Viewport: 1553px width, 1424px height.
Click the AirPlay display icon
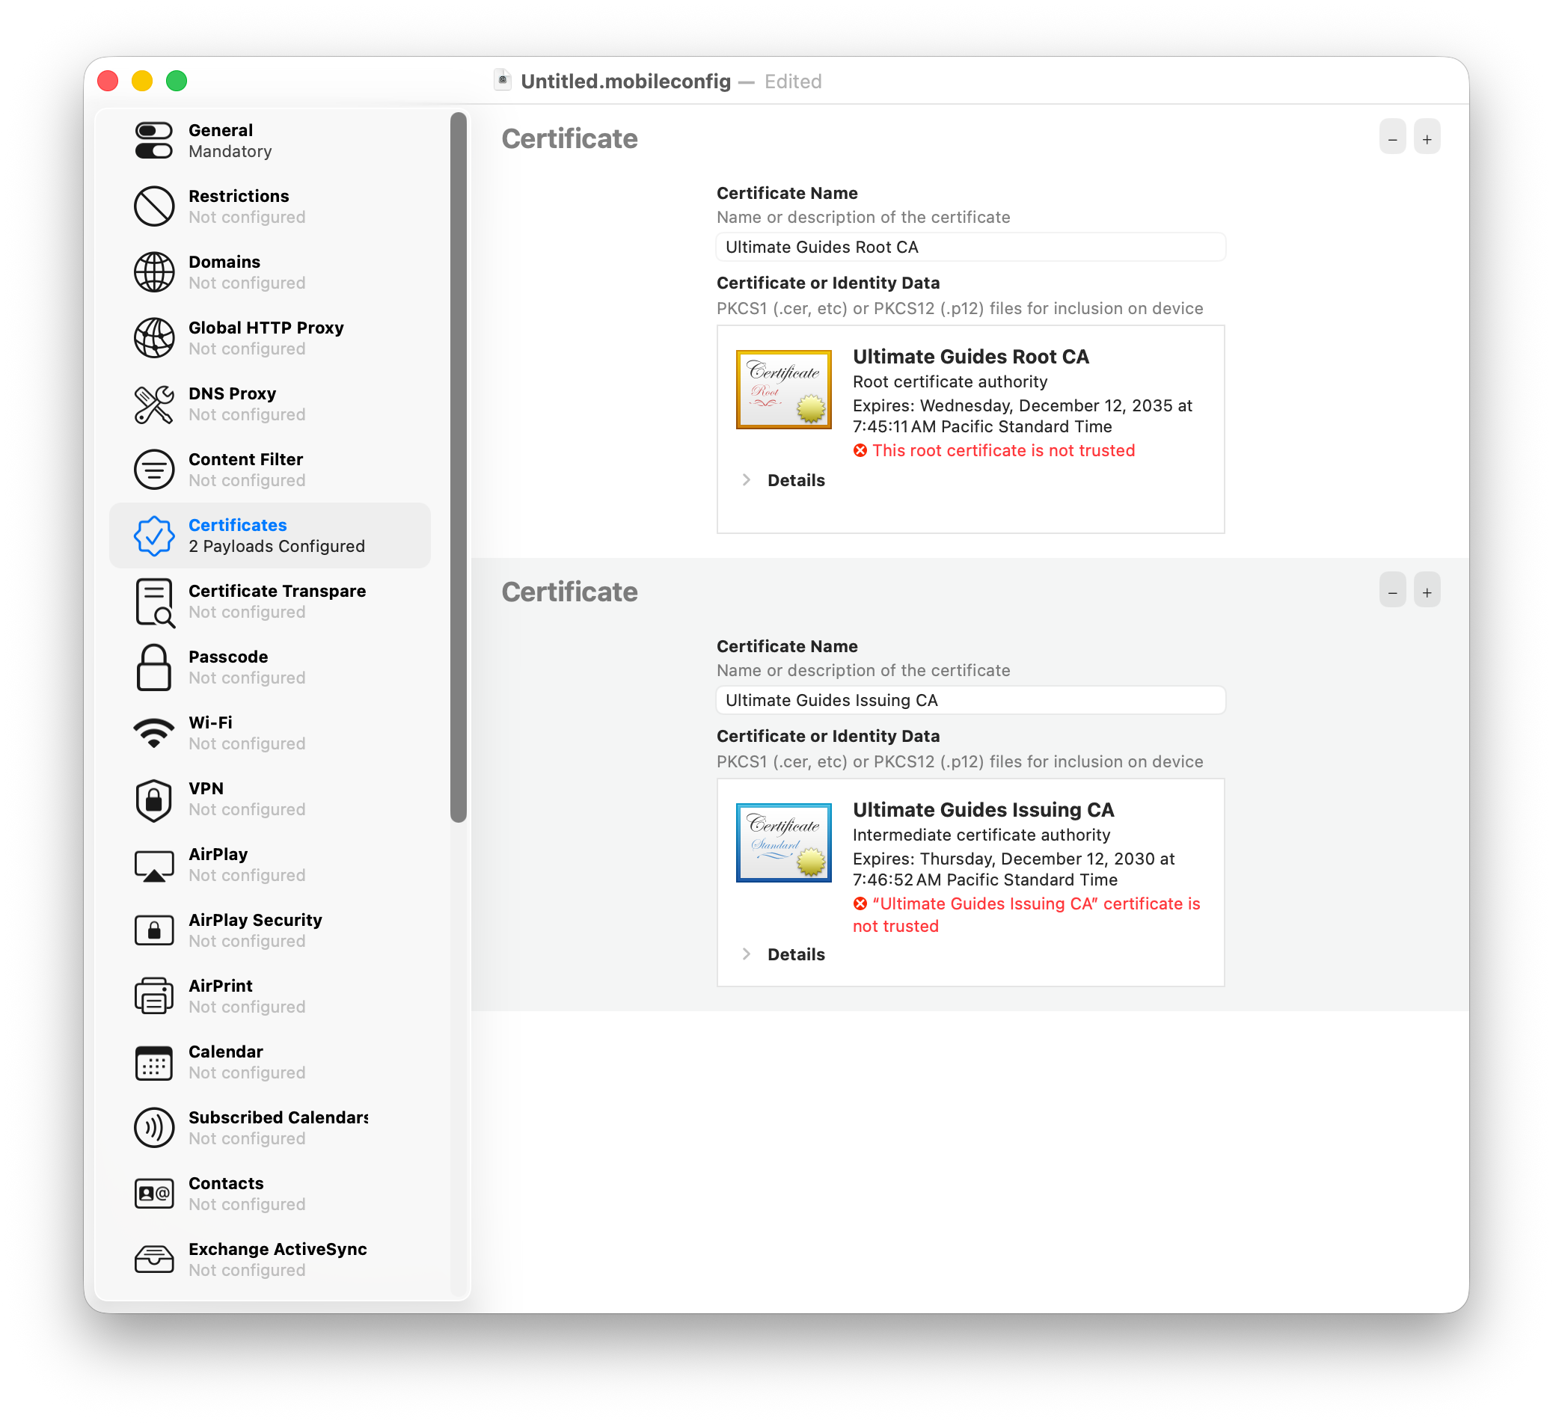click(154, 865)
